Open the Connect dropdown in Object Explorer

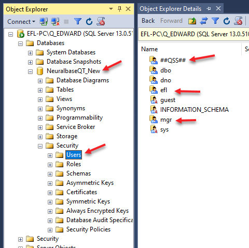click(21, 22)
